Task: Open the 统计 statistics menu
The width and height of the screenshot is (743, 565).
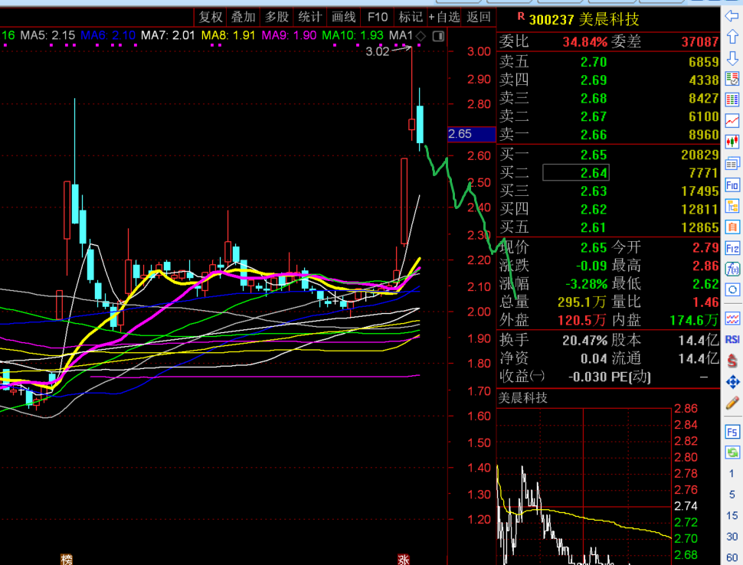Action: [x=310, y=18]
